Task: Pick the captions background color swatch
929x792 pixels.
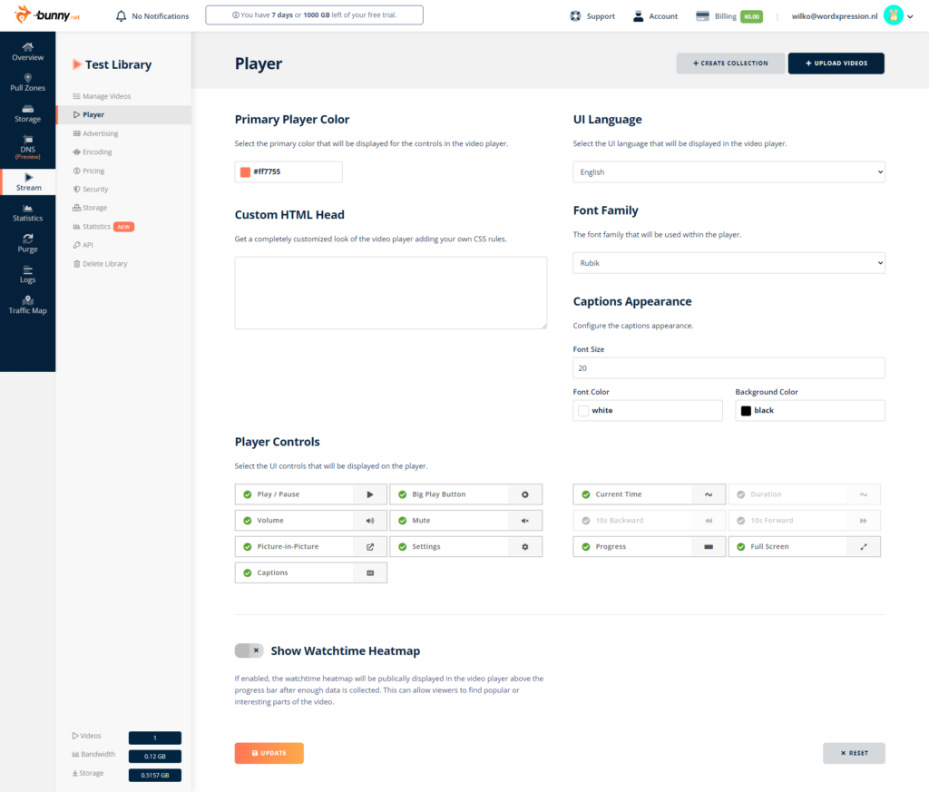Action: coord(746,410)
